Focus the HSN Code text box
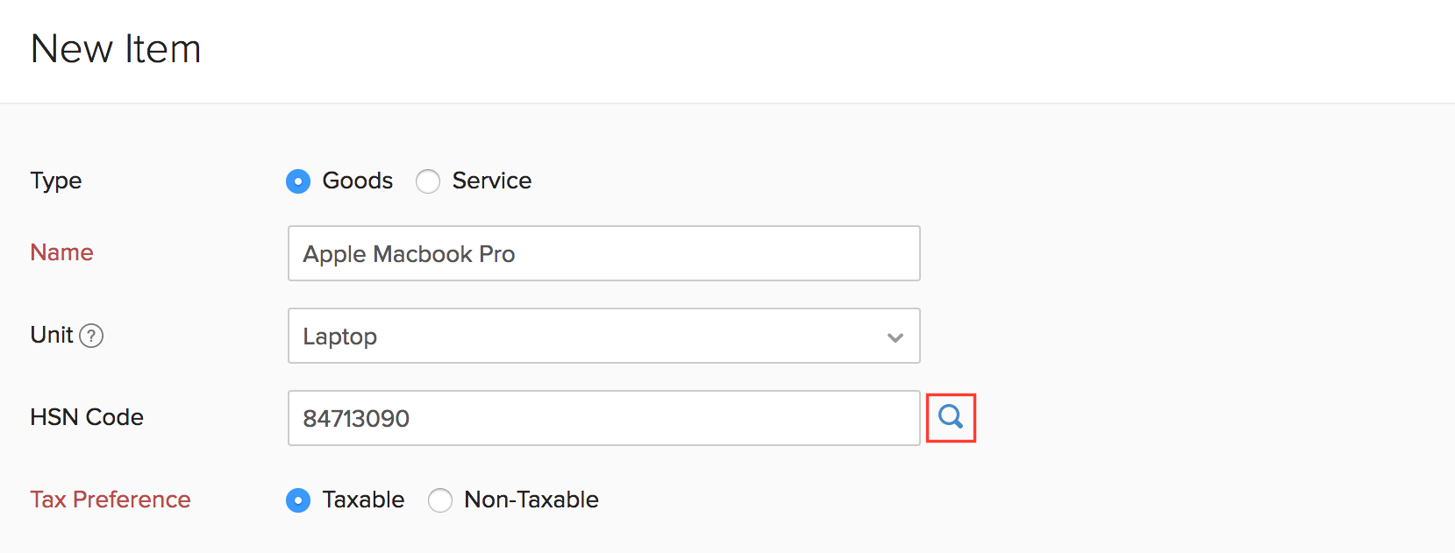 pos(603,418)
